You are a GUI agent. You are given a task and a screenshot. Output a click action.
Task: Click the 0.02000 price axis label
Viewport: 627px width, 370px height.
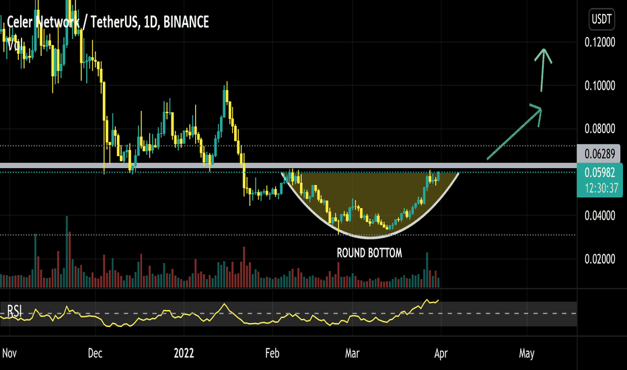599,259
